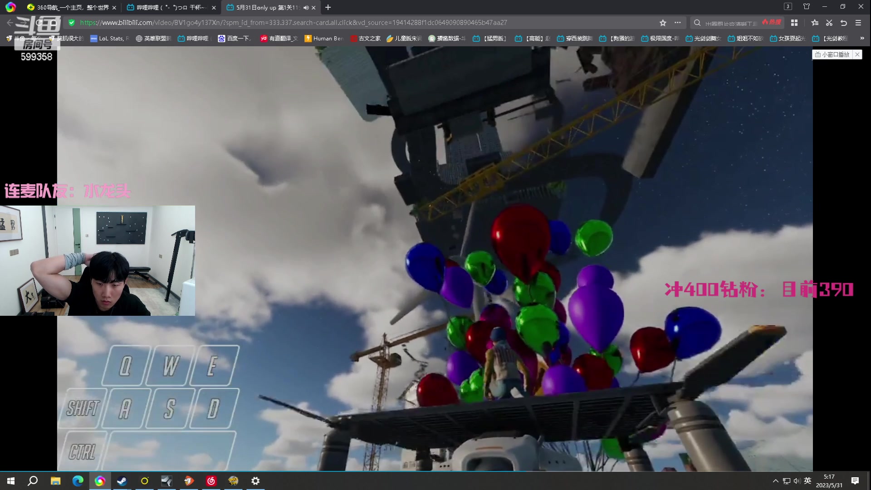Expand the address bar three-dots menu
871x490 pixels.
[677, 23]
